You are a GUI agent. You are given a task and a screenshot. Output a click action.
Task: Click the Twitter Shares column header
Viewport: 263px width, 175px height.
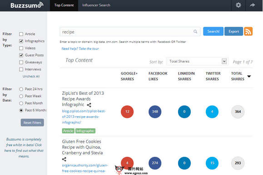[213, 76]
